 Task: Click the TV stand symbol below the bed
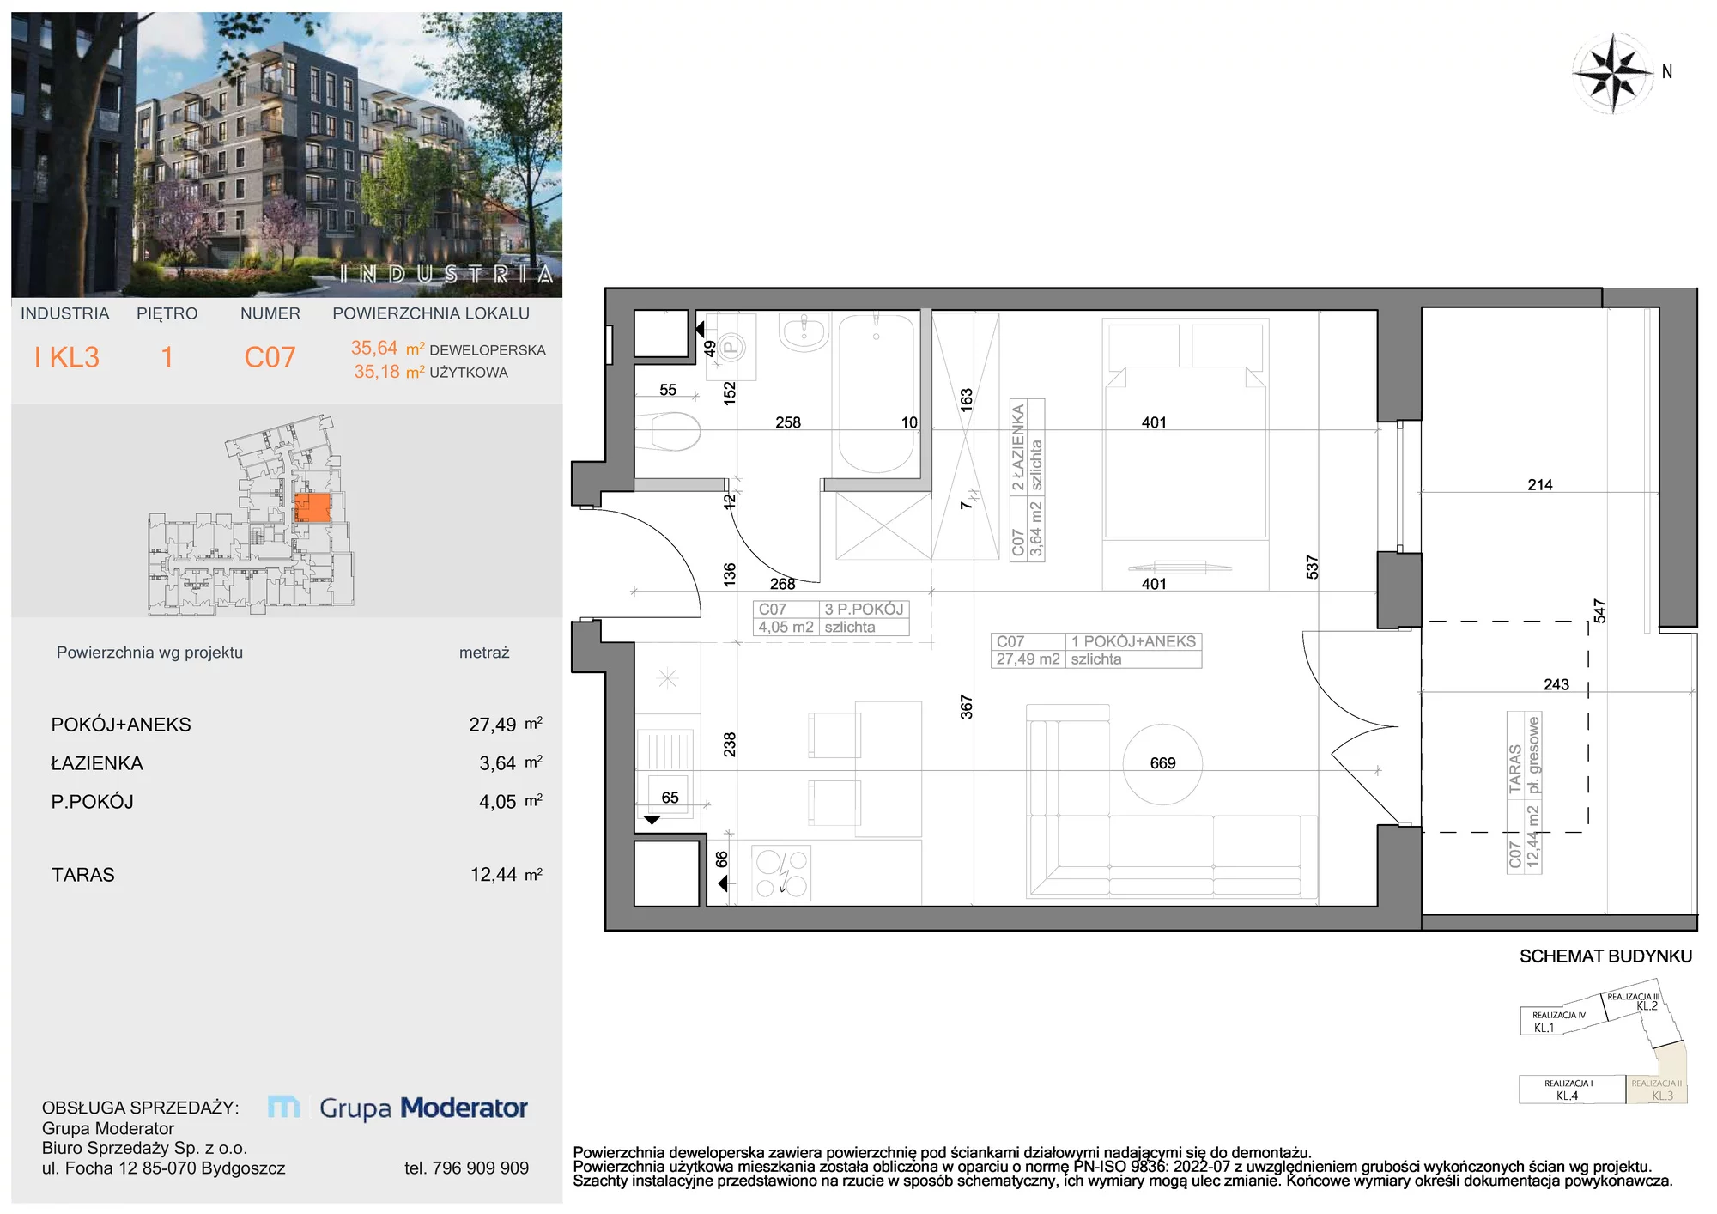tap(1180, 567)
